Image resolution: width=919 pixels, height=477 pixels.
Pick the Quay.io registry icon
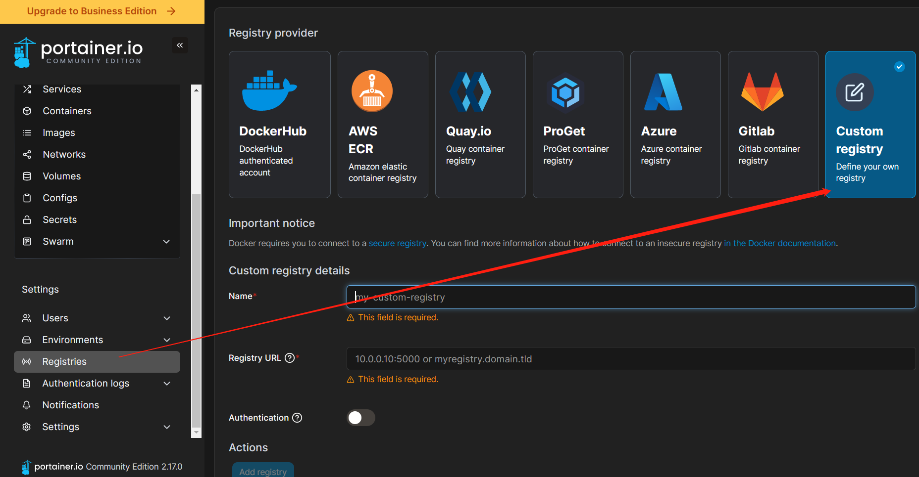[x=470, y=92]
